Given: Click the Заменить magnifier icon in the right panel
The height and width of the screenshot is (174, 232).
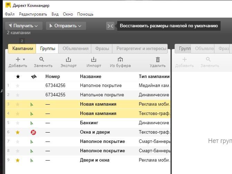Looking at the screenshot, I should tap(208, 59).
